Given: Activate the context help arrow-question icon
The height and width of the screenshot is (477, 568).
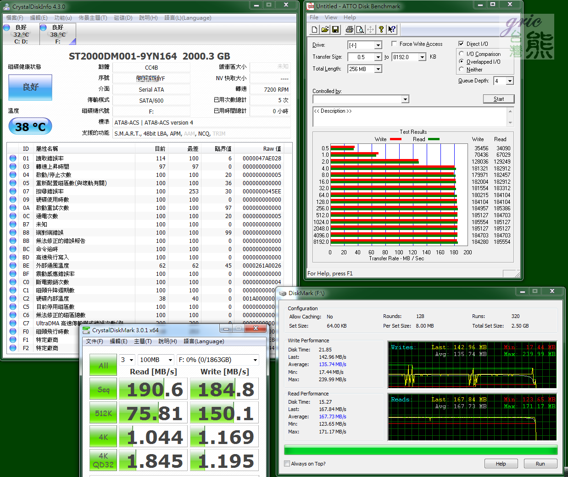Looking at the screenshot, I should pos(392,30).
